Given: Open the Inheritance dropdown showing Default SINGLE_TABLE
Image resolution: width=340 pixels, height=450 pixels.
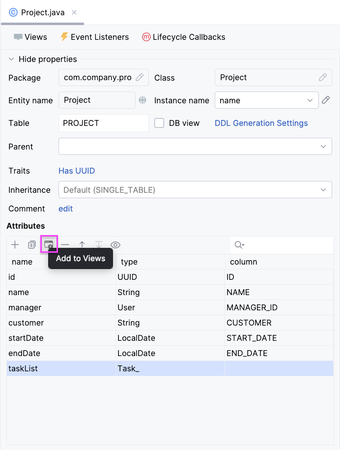Looking at the screenshot, I should [x=323, y=189].
